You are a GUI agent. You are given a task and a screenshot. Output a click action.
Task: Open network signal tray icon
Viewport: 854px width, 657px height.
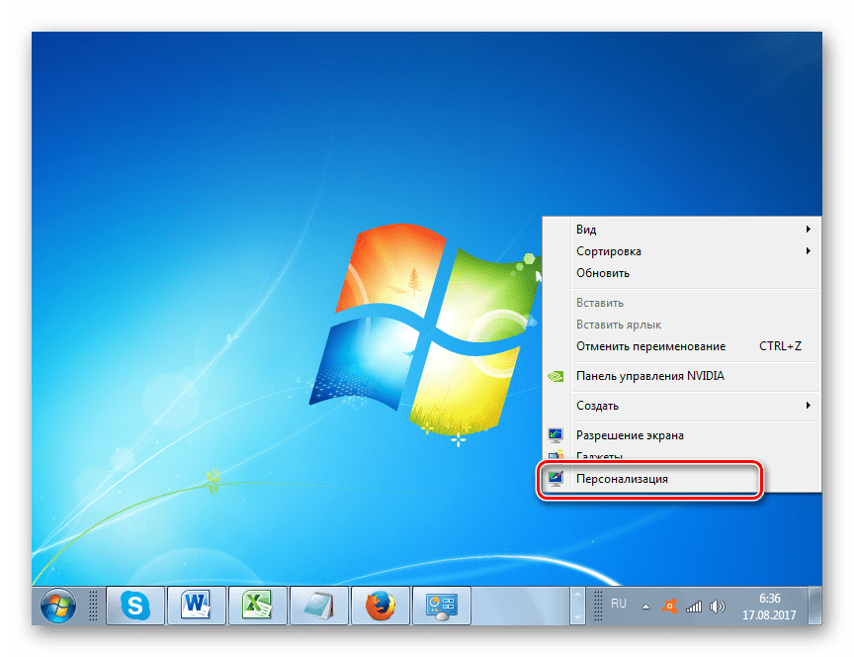(x=693, y=606)
